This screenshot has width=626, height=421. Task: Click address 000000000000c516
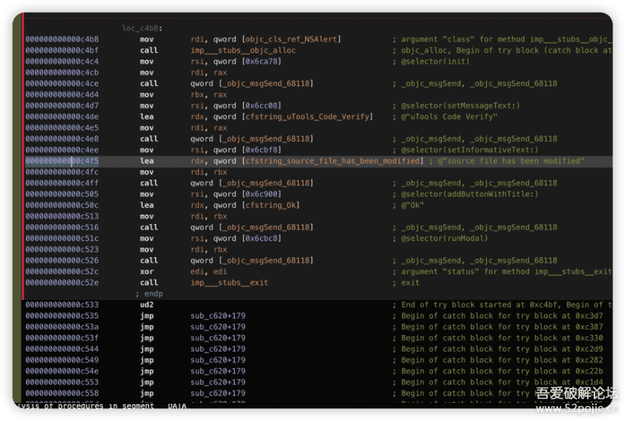click(62, 227)
